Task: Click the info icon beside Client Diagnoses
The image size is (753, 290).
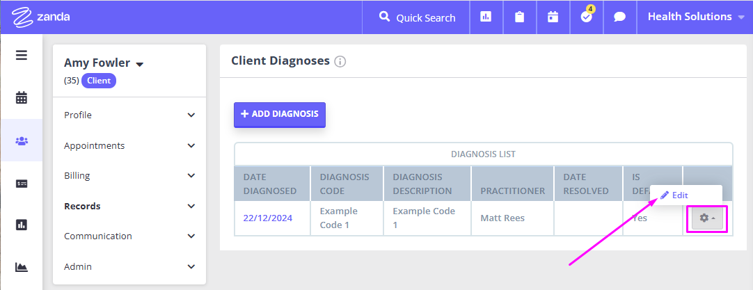Action: pos(340,62)
